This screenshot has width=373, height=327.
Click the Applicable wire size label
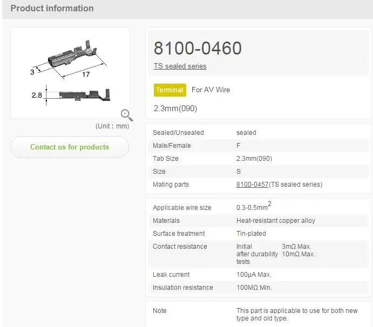coord(182,208)
